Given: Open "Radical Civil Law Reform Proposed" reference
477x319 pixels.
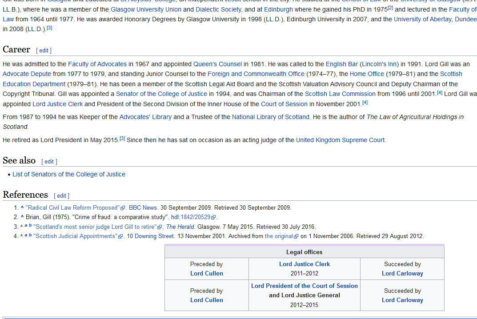Looking at the screenshot, I should click(73, 207).
